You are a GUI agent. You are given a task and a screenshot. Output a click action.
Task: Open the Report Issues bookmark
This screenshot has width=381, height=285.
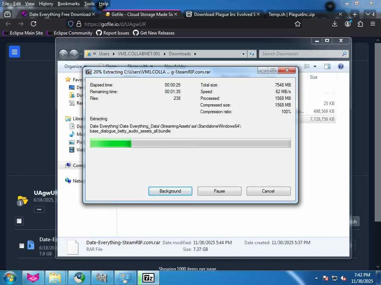113,33
